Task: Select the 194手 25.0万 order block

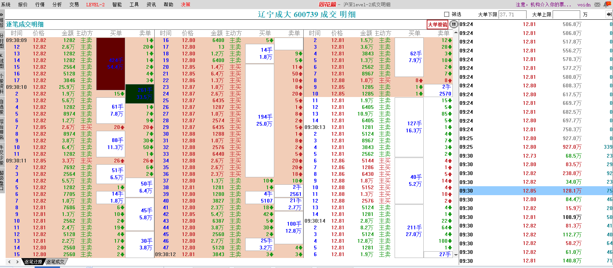Action: click(x=260, y=120)
